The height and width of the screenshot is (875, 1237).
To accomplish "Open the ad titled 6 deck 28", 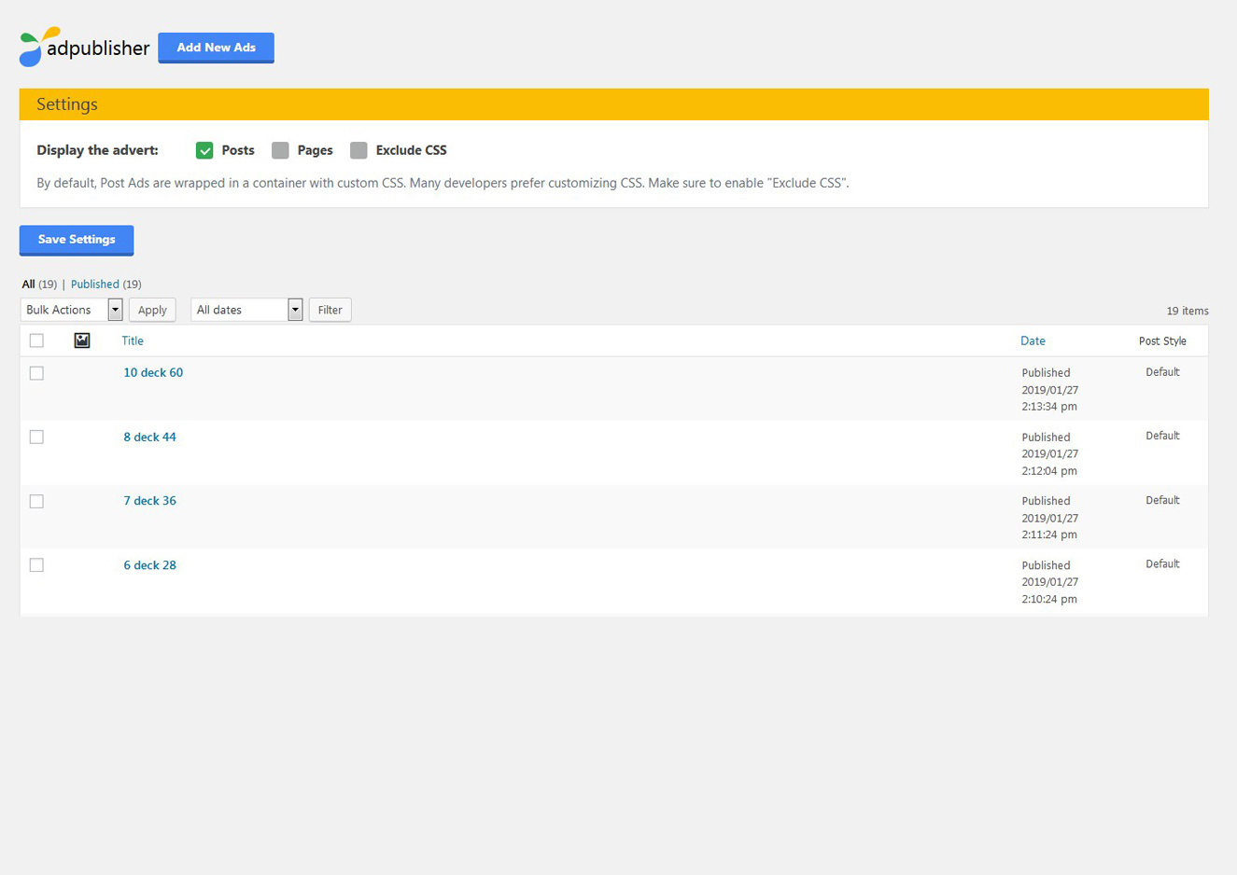I will pyautogui.click(x=149, y=564).
